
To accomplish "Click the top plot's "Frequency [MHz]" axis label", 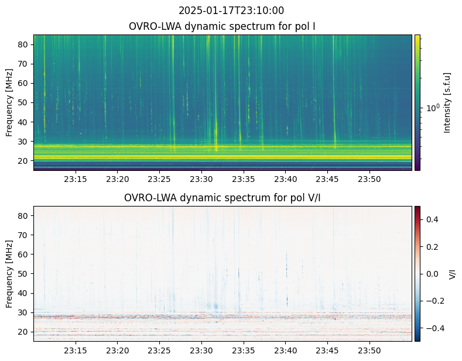I will [9, 102].
